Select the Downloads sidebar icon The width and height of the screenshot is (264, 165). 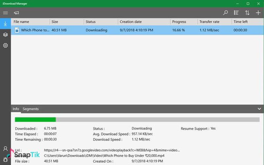[x=5, y=24]
